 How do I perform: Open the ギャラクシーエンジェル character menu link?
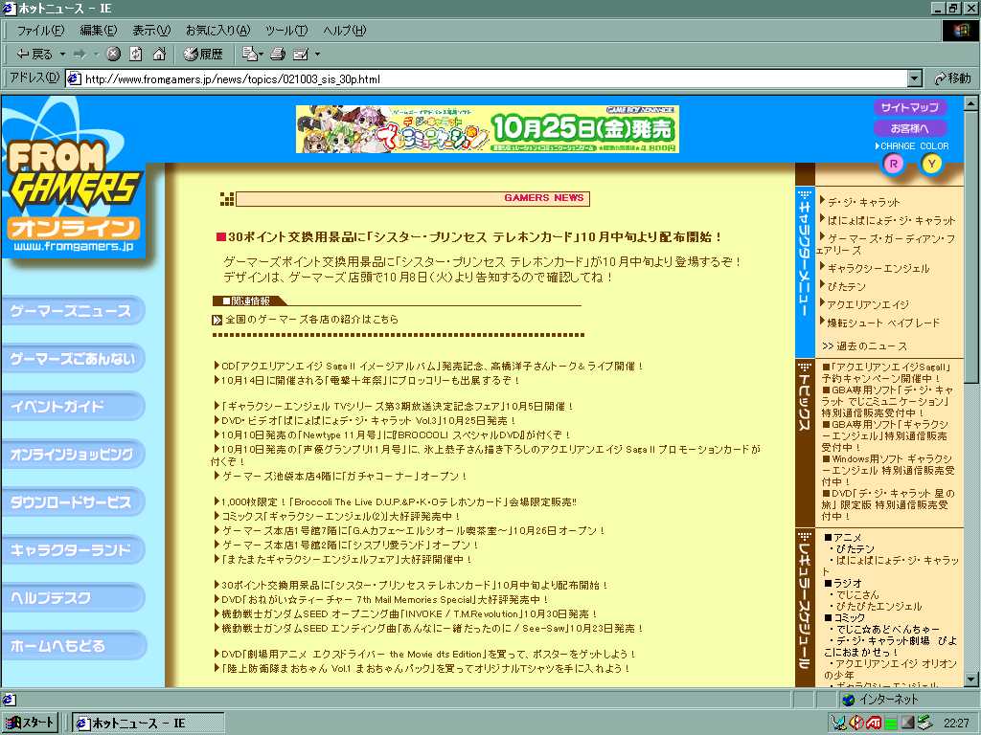click(878, 269)
